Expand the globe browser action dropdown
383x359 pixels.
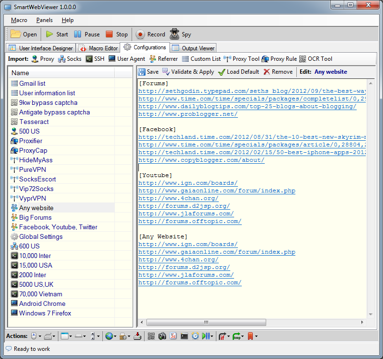115,336
